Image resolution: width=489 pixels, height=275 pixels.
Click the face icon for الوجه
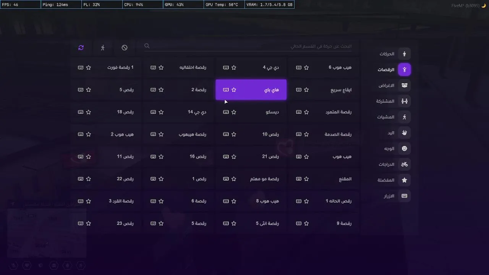click(x=404, y=149)
